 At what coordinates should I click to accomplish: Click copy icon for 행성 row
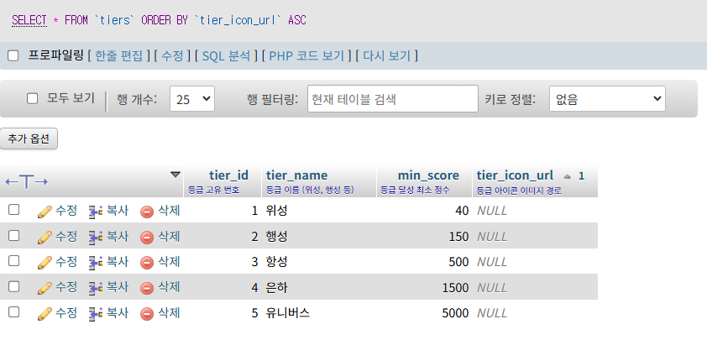coord(96,237)
